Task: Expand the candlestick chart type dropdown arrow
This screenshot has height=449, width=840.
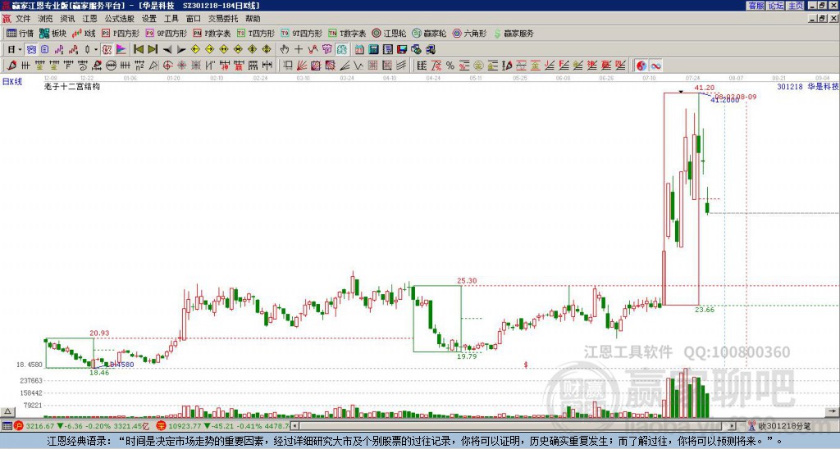Action: (x=96, y=50)
